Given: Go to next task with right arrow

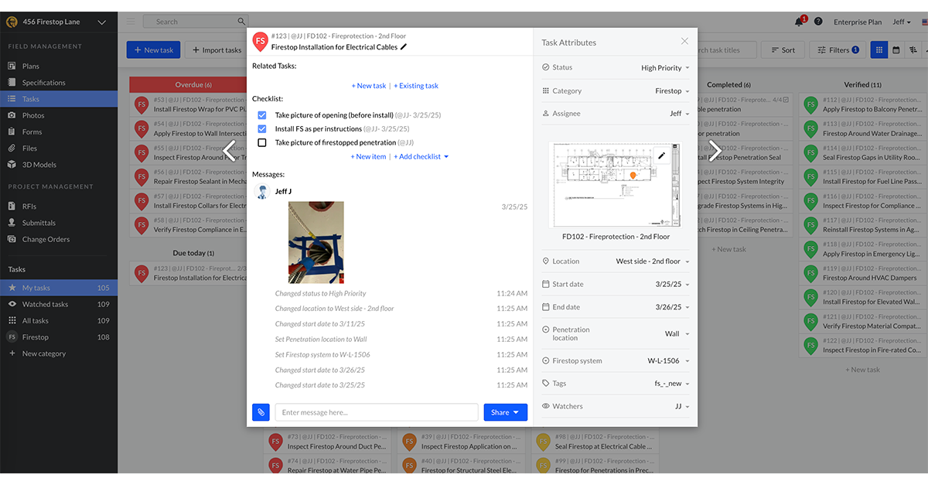Looking at the screenshot, I should pyautogui.click(x=715, y=150).
